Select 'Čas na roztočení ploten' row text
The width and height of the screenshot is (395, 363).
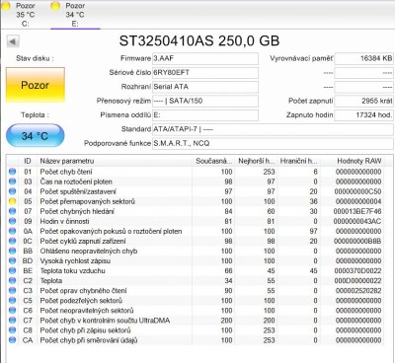click(x=76, y=181)
